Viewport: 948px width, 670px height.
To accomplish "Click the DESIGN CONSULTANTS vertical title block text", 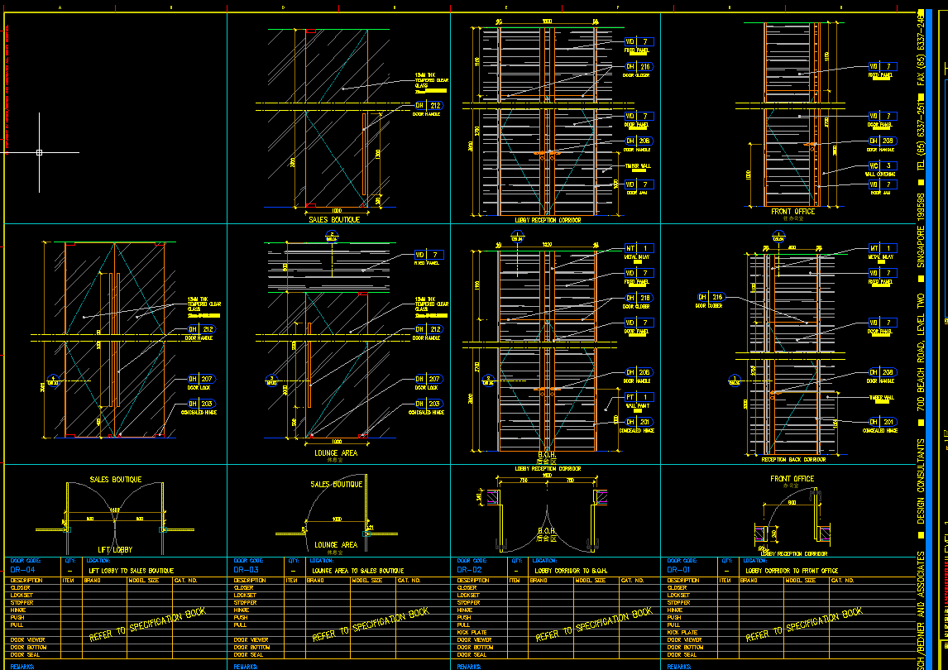I will click(921, 481).
